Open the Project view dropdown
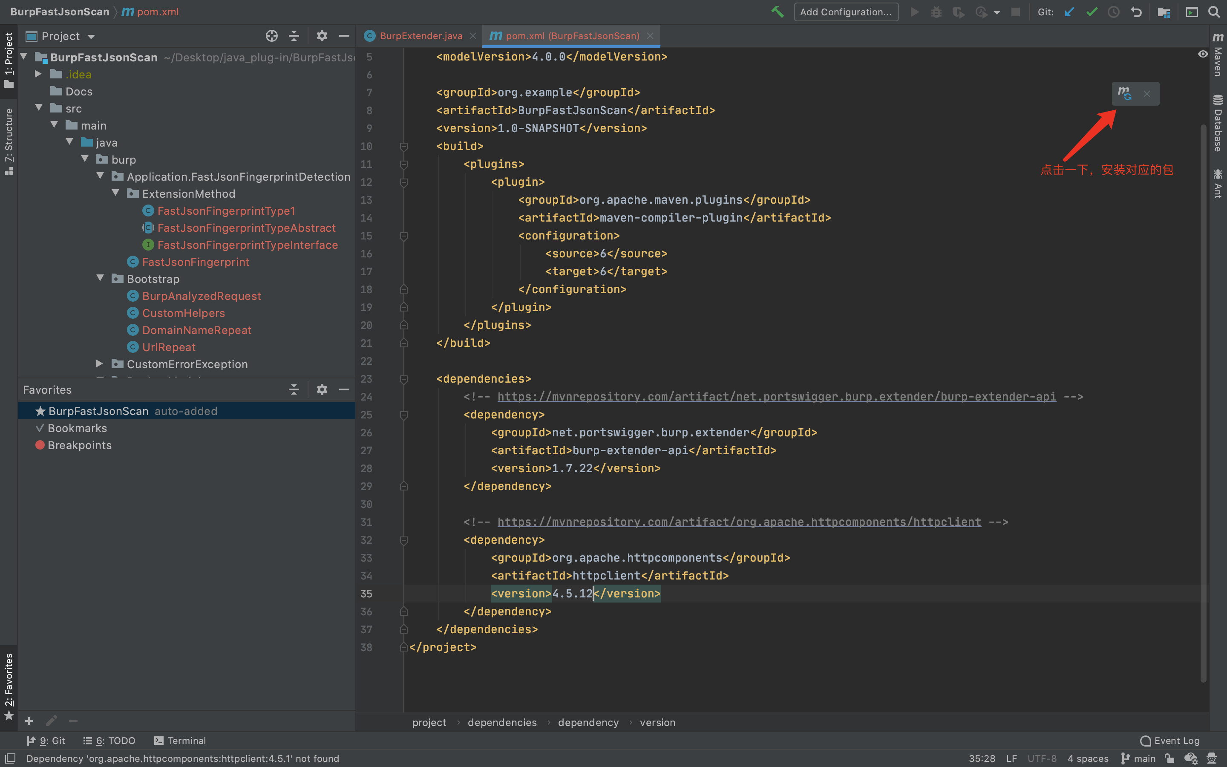The image size is (1227, 767). click(x=91, y=37)
